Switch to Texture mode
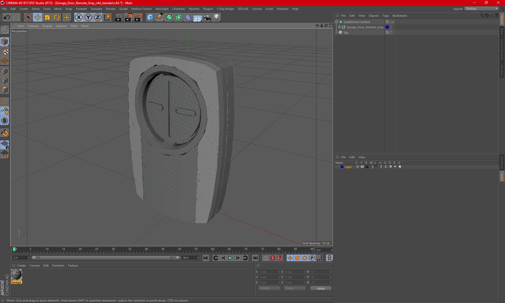This screenshot has height=303, width=505. [5, 51]
